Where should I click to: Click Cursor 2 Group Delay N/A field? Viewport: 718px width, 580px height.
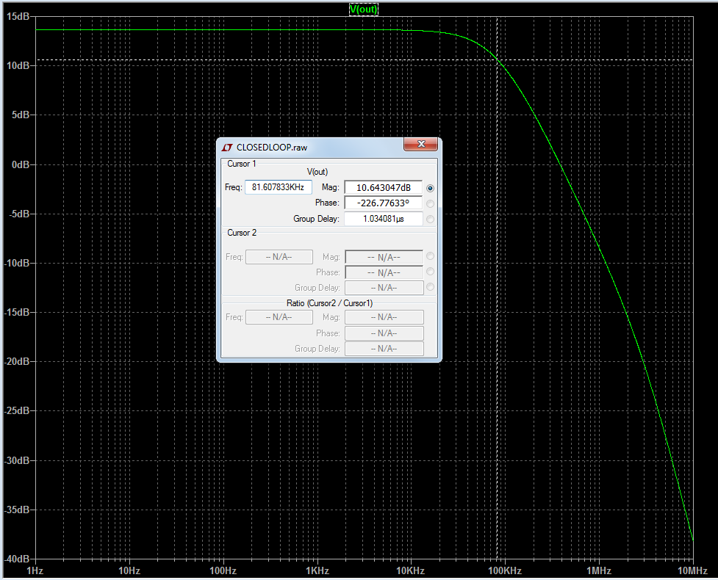tap(384, 288)
